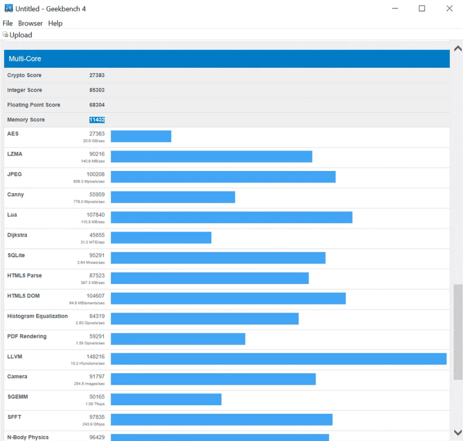Click the HTML5 DOM label
The image size is (463, 441).
[x=24, y=296]
